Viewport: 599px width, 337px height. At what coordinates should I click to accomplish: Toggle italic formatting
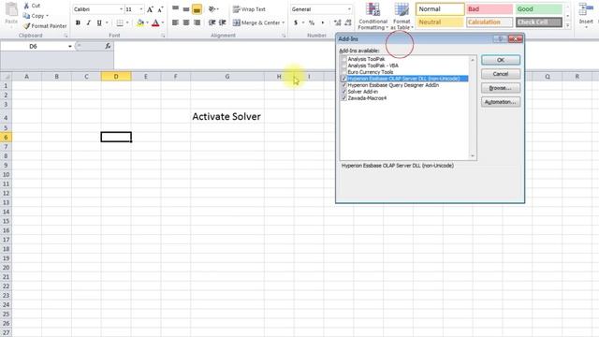[x=89, y=22]
